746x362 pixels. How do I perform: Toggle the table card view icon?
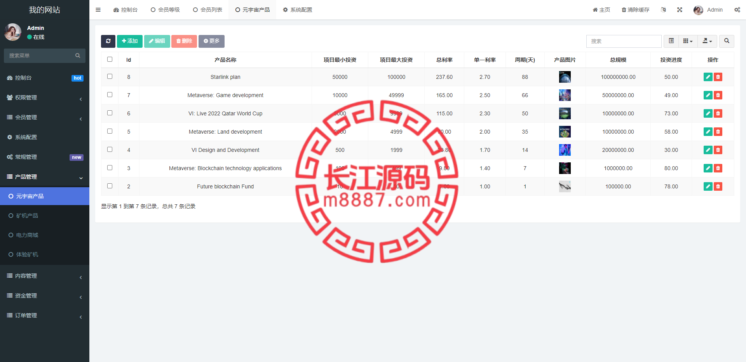tap(671, 41)
